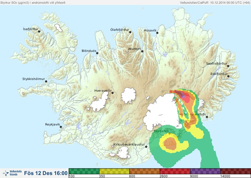Click the 'Kirkjubæjarklaustur' map label
Screen dimensions: 251x178
click(129, 145)
